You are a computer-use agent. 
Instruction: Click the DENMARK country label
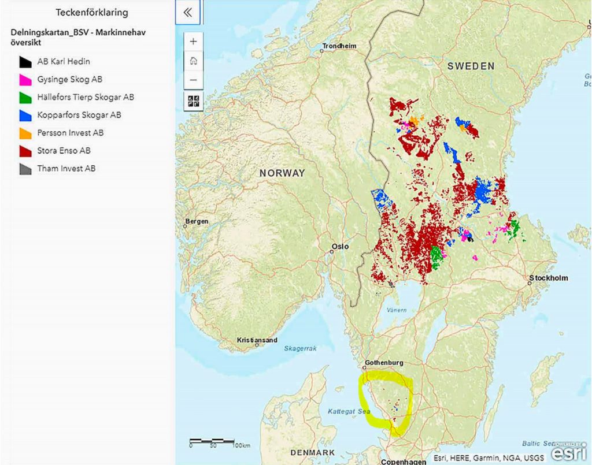313,452
